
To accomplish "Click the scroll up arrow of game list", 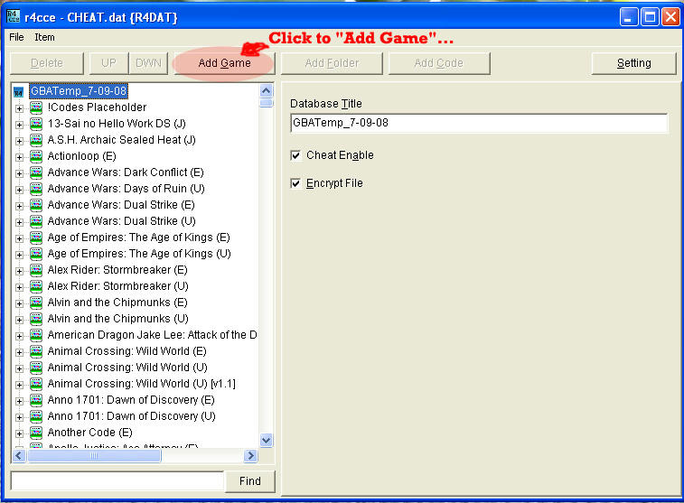I will click(266, 90).
